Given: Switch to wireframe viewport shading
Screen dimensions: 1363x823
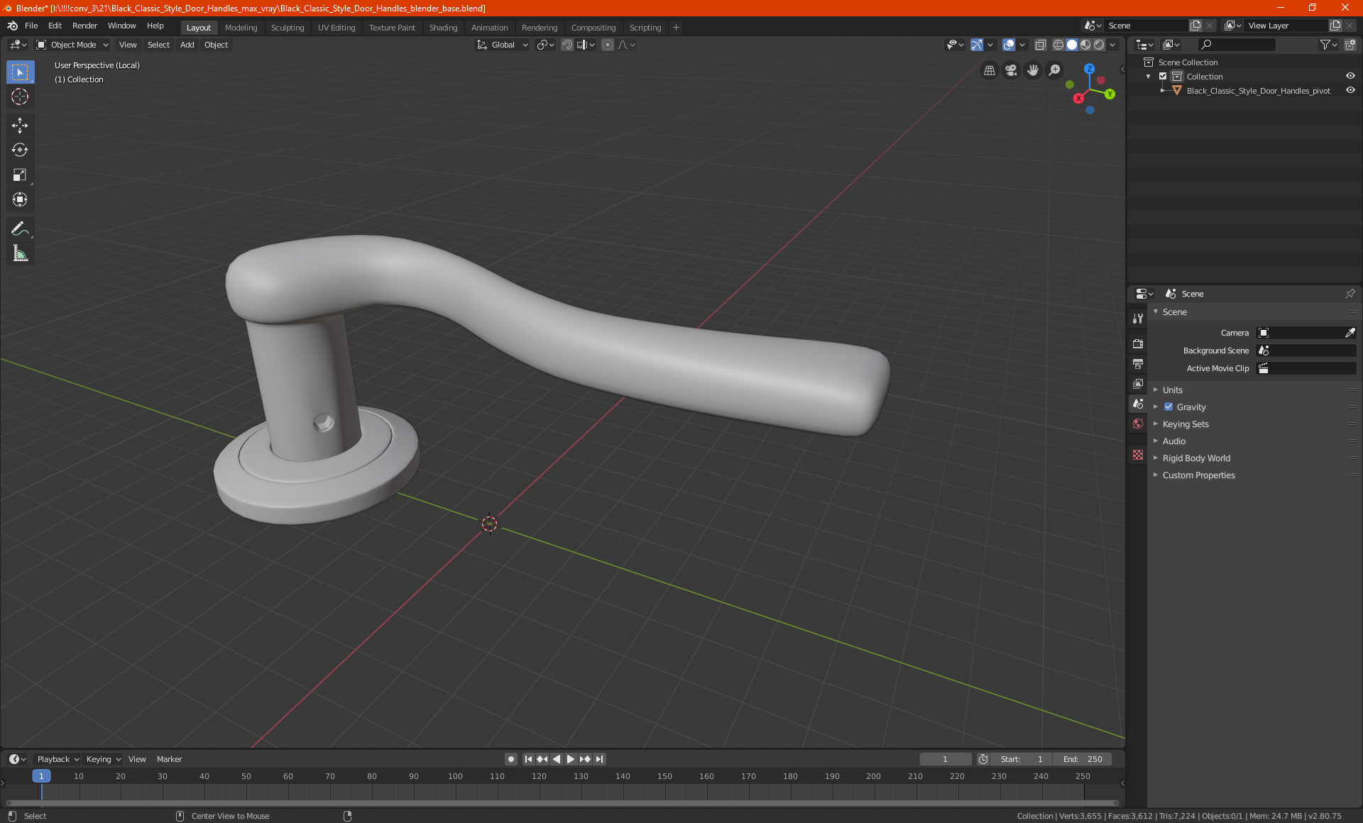Looking at the screenshot, I should (1058, 45).
